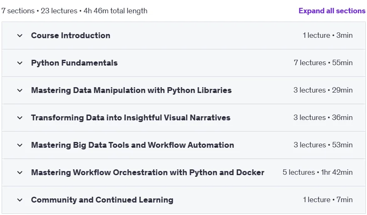Click the '3 lectures • 36min' label

click(x=323, y=117)
